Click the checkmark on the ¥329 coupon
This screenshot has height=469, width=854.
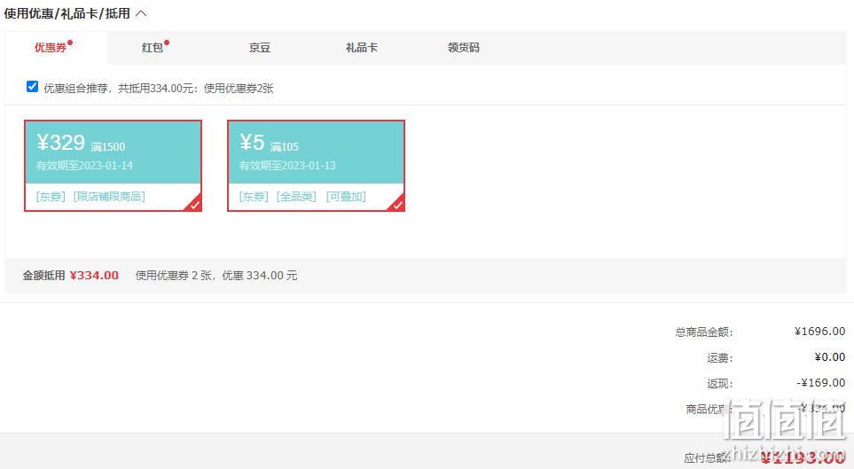pyautogui.click(x=194, y=205)
